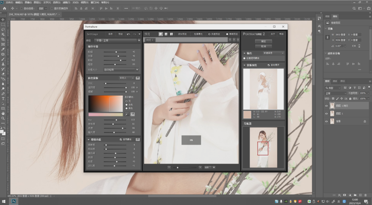Click the zoom-in plus button below preview
Screen dimensions: 372x205
(x=200, y=167)
